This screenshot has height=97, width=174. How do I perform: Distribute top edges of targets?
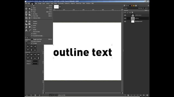click(x=28, y=58)
